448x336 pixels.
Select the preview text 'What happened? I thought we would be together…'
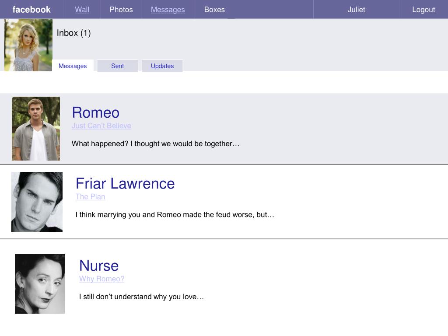tap(155, 143)
